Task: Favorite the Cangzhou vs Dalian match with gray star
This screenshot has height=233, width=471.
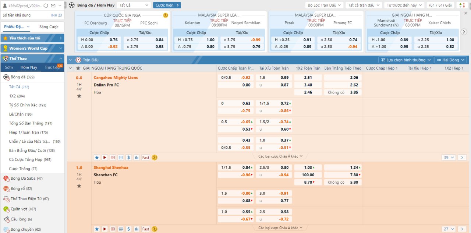Action: (79, 96)
